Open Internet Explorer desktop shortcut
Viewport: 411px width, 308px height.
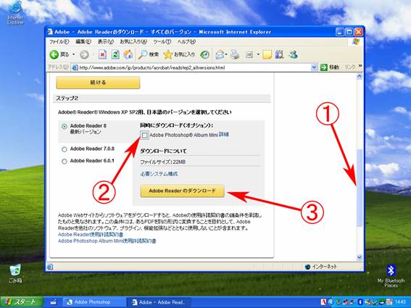coord(15,13)
